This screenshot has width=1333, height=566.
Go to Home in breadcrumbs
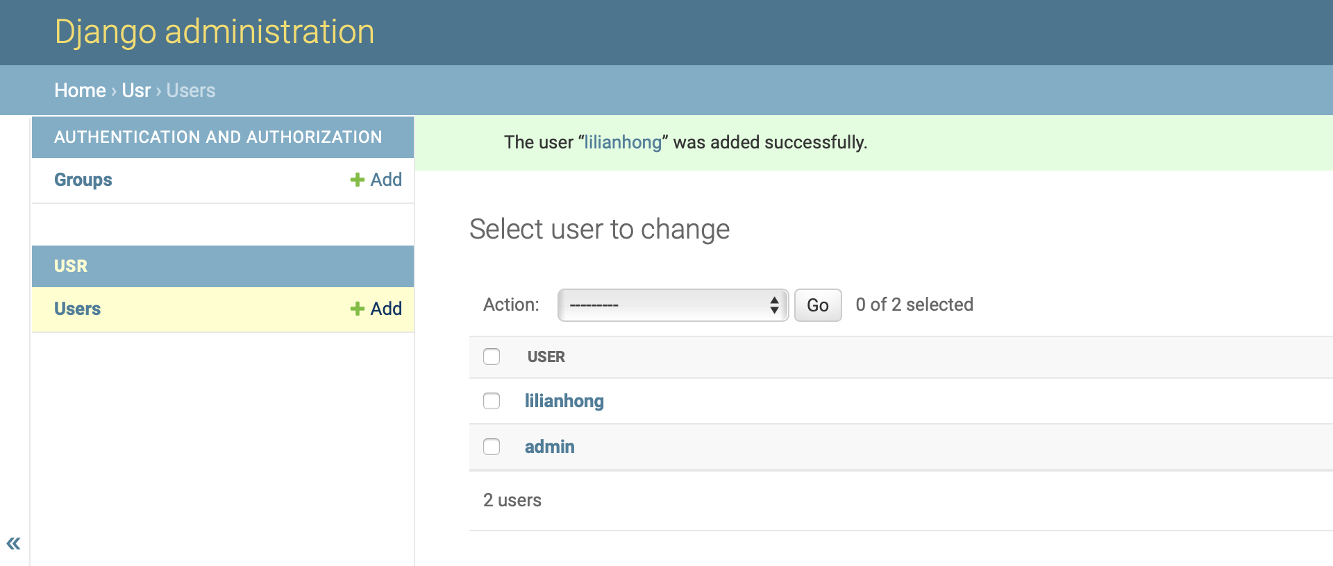(x=80, y=90)
